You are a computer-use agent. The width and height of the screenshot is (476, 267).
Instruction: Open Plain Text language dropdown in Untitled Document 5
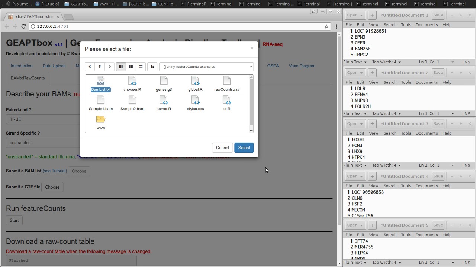click(x=355, y=262)
